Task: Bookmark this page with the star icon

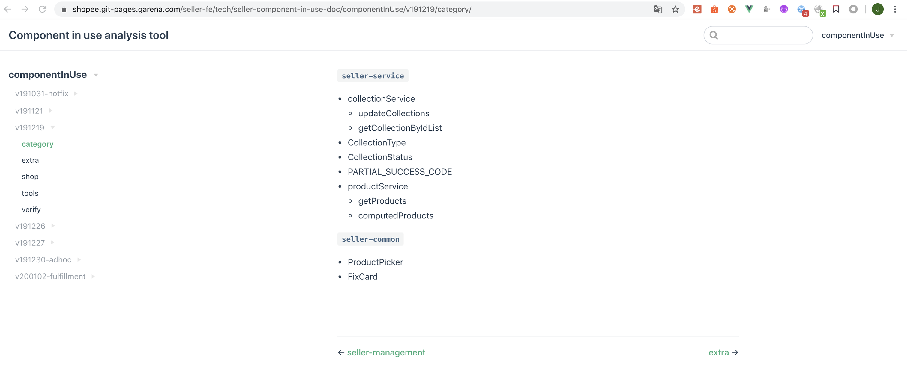Action: pyautogui.click(x=675, y=9)
